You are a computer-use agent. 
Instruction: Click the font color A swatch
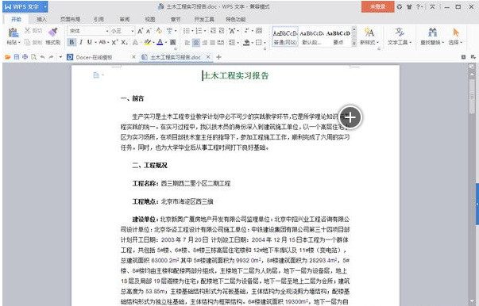pyautogui.click(x=160, y=42)
